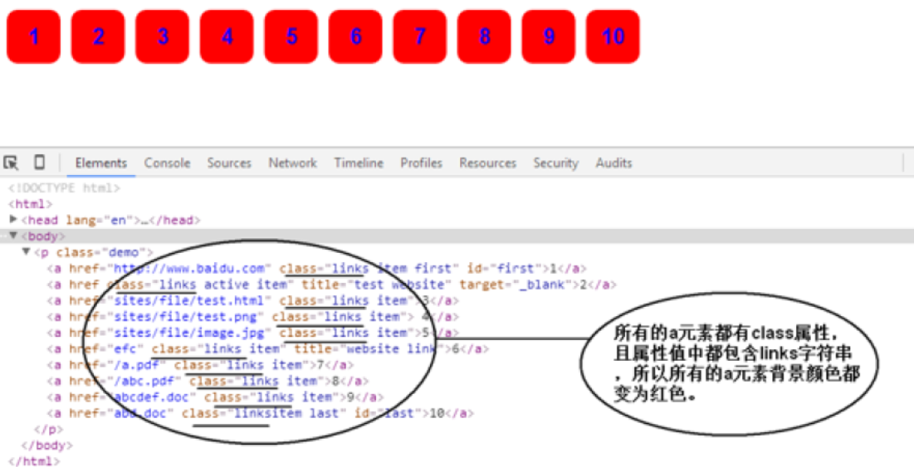Click the red link box numbered 6

(355, 36)
